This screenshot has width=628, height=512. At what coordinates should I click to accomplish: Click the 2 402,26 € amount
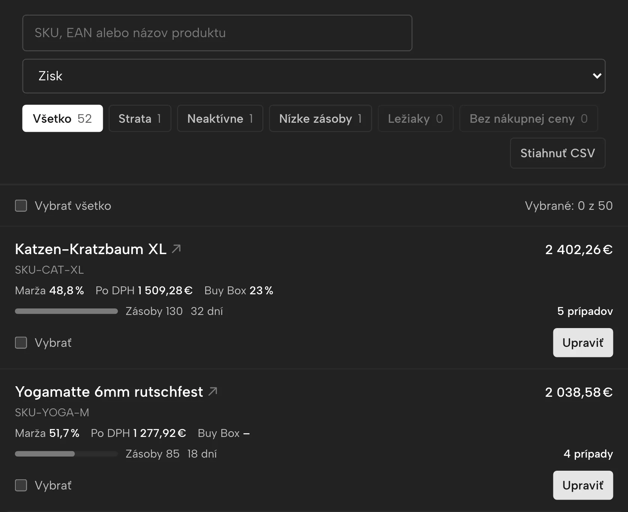pyautogui.click(x=579, y=250)
